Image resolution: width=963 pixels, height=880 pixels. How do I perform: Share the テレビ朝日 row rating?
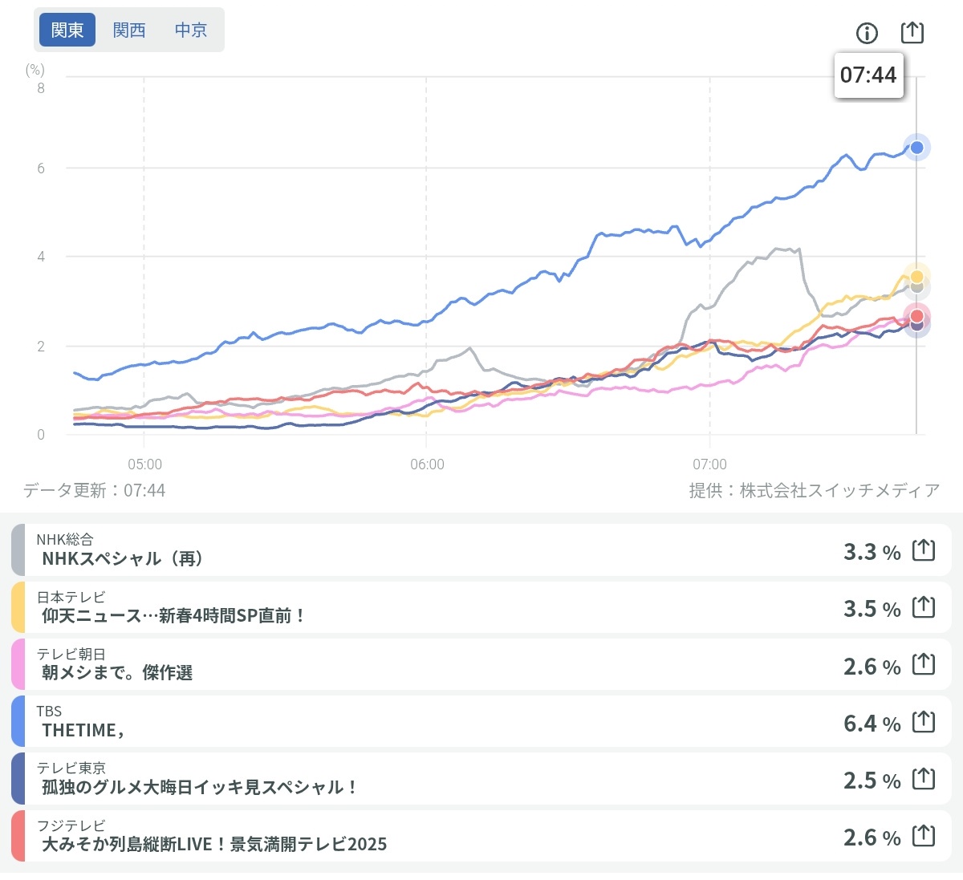[924, 664]
